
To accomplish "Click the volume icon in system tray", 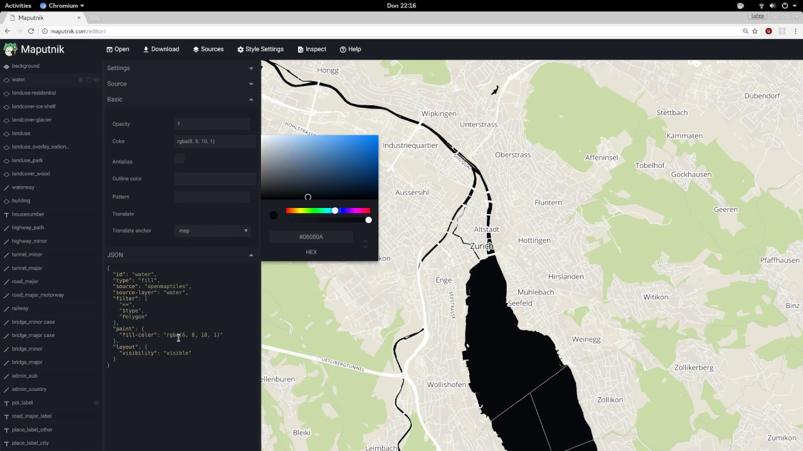I will (x=773, y=6).
